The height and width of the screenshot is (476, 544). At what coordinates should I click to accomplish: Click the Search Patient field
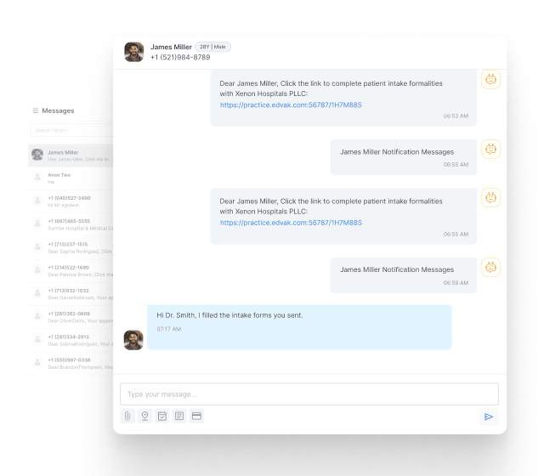tap(71, 130)
